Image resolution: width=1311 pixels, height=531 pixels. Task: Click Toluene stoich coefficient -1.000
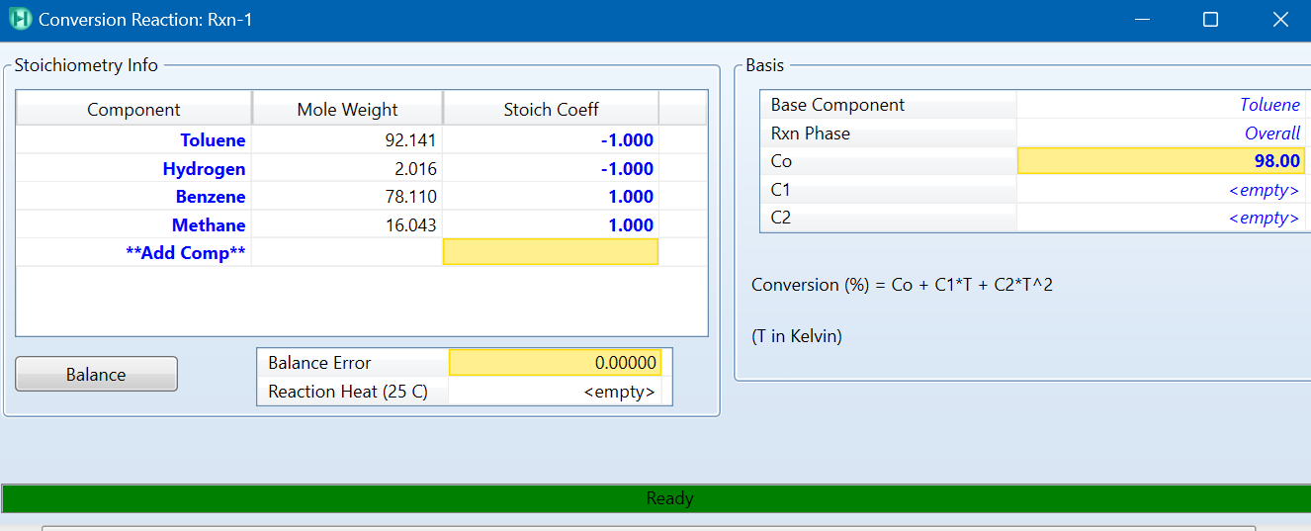pos(551,140)
